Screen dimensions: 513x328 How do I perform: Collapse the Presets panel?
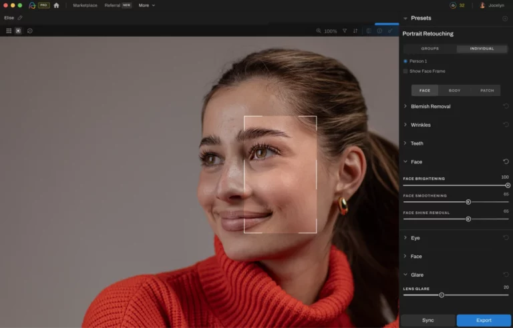pyautogui.click(x=405, y=18)
